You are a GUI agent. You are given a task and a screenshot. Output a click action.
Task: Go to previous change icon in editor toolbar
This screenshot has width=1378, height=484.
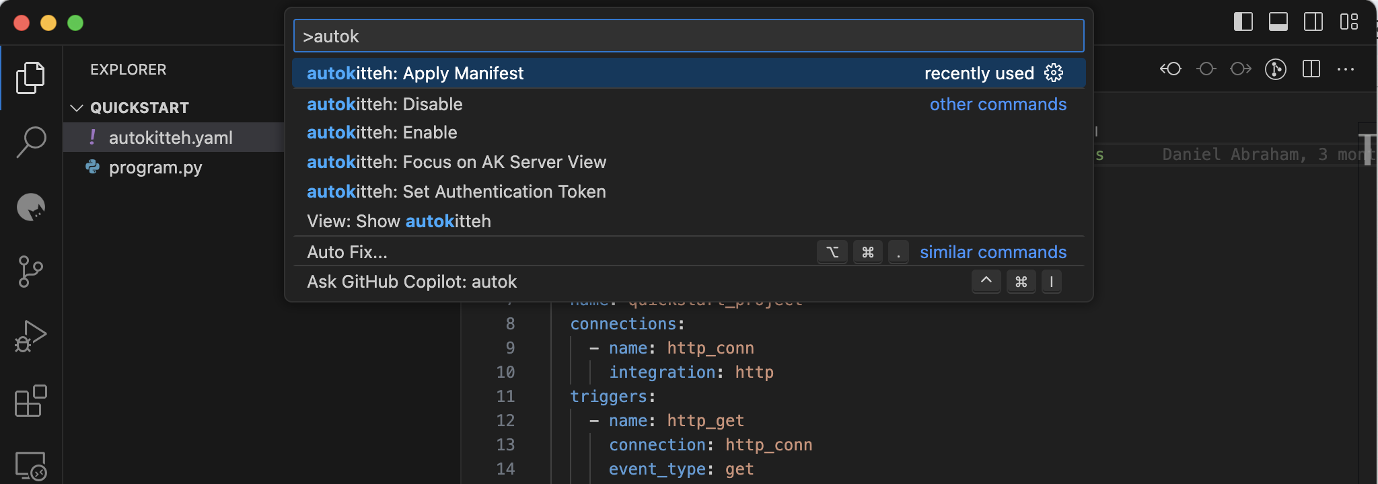coord(1171,69)
